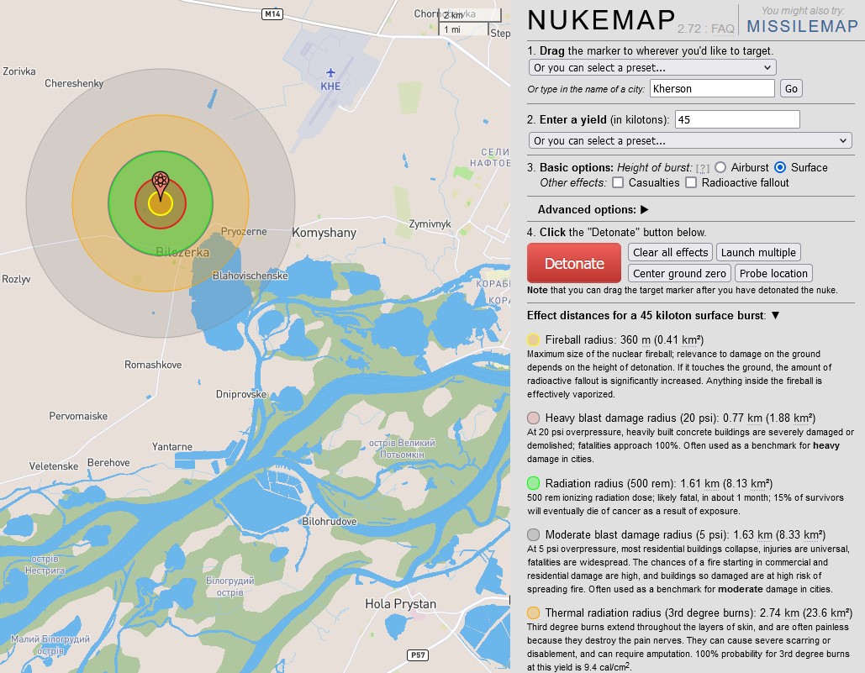Expand the Advanced options triangle
865x673 pixels.
pos(644,209)
